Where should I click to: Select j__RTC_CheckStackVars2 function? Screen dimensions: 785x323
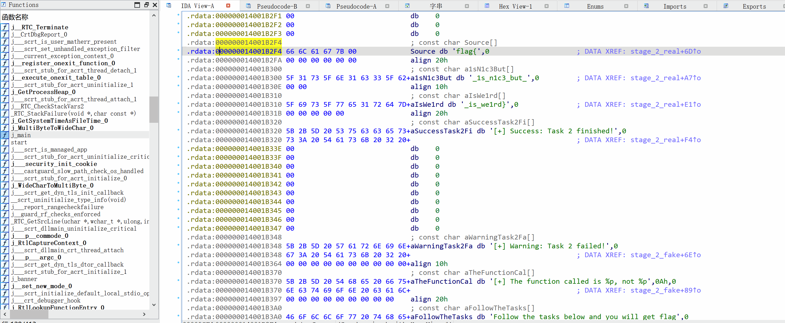click(x=48, y=106)
